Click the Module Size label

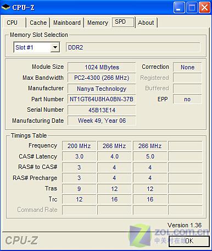click(48, 67)
